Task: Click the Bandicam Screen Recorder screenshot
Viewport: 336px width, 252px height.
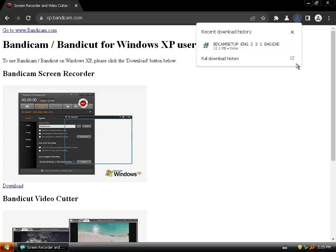Action: coord(75,134)
